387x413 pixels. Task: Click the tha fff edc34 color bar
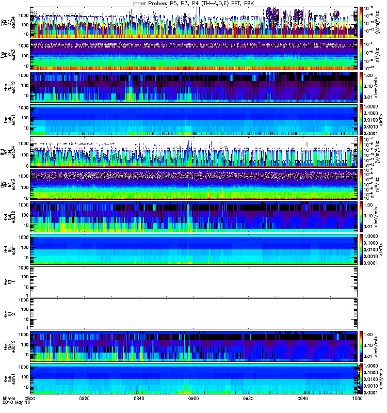(361, 22)
